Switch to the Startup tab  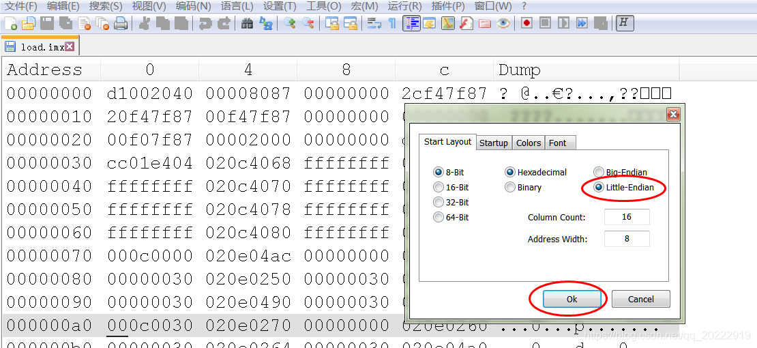[493, 143]
